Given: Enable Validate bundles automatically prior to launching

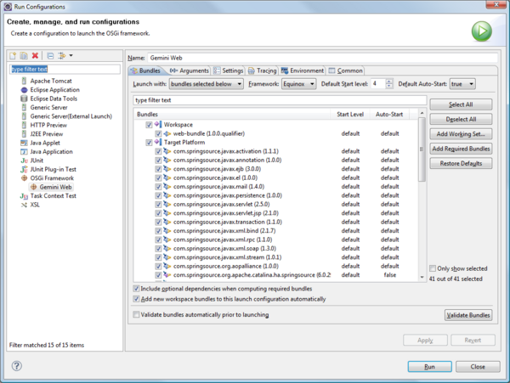Looking at the screenshot, I should point(136,314).
